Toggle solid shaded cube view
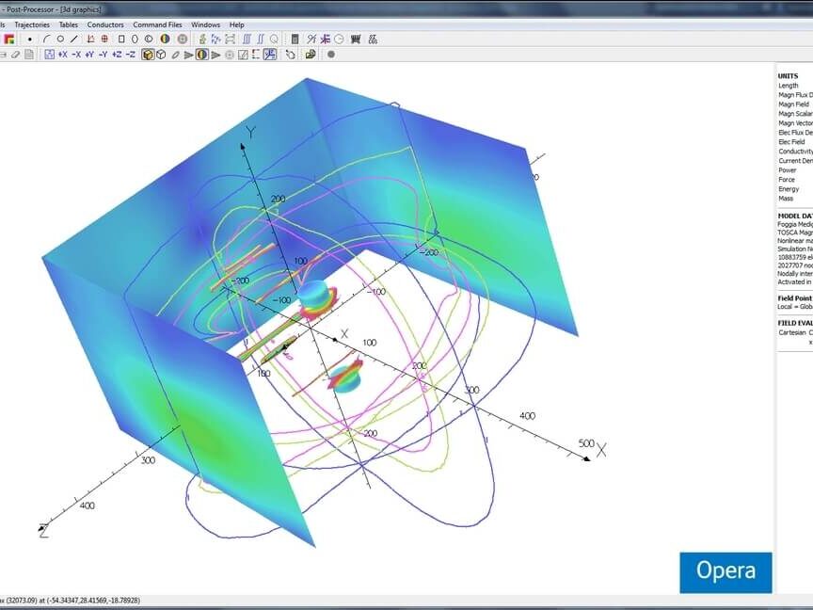813x610 pixels. (x=148, y=55)
